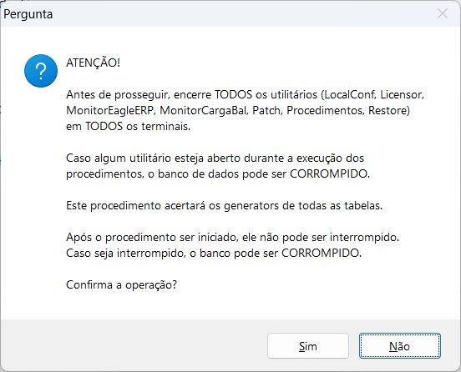
Task: Click the word Restore in message
Action: 388,110
